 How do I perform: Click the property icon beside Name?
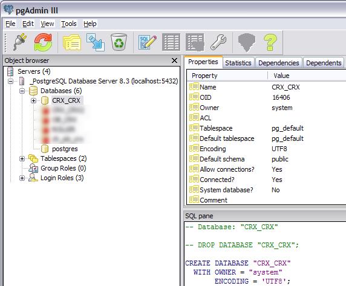(x=194, y=86)
